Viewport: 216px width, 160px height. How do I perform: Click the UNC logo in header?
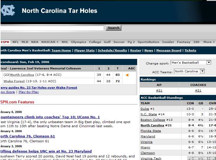(x=8, y=10)
